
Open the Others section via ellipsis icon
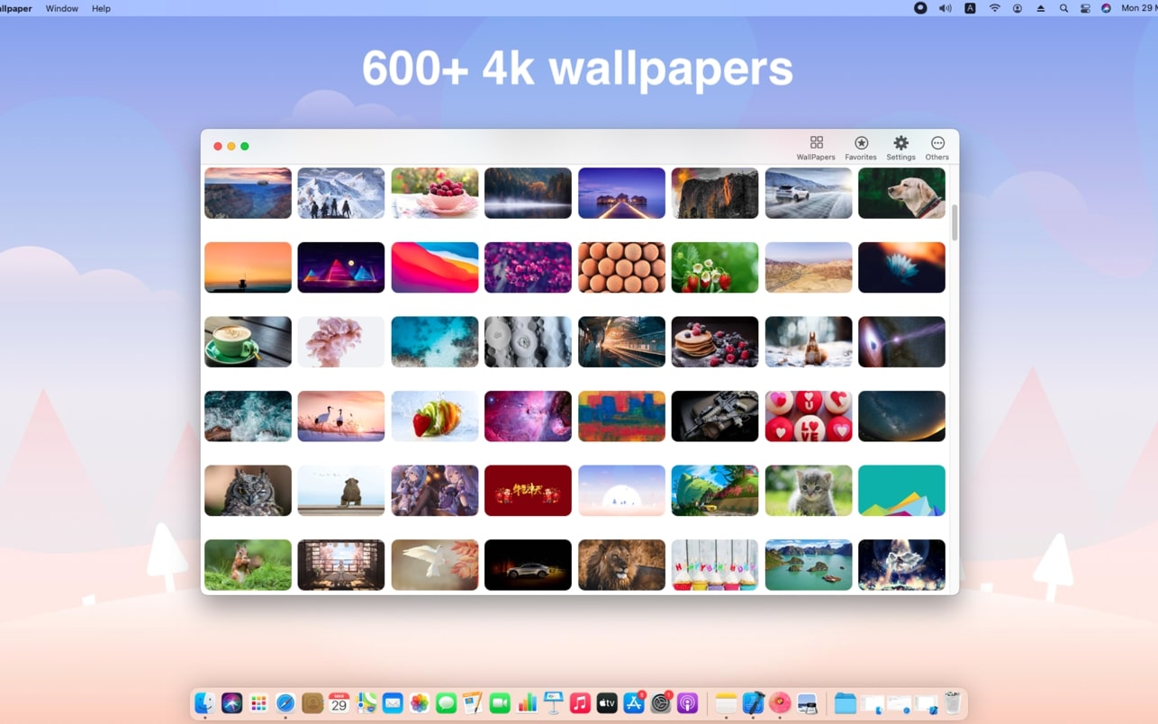937,146
